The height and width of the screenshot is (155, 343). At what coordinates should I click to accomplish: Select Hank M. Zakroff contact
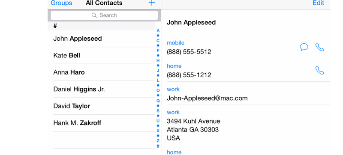(x=104, y=123)
